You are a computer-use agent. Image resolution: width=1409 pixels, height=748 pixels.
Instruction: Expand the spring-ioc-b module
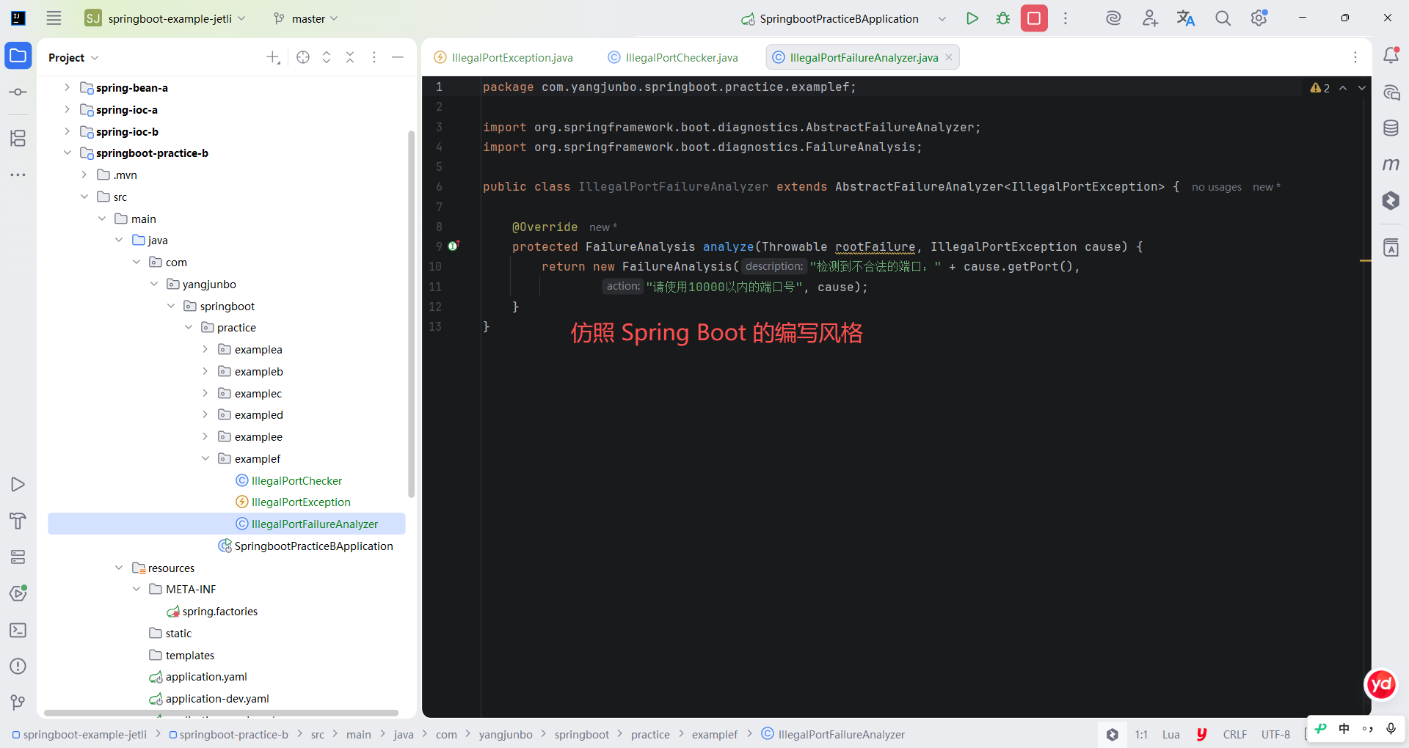coord(67,131)
